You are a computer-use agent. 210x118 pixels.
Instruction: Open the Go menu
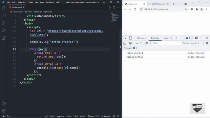pos(36,2)
